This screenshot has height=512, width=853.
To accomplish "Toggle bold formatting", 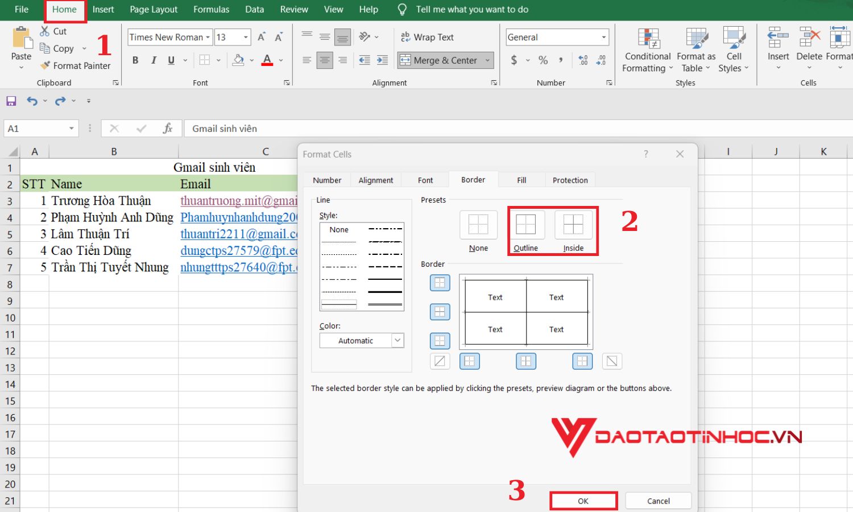I will pos(135,60).
